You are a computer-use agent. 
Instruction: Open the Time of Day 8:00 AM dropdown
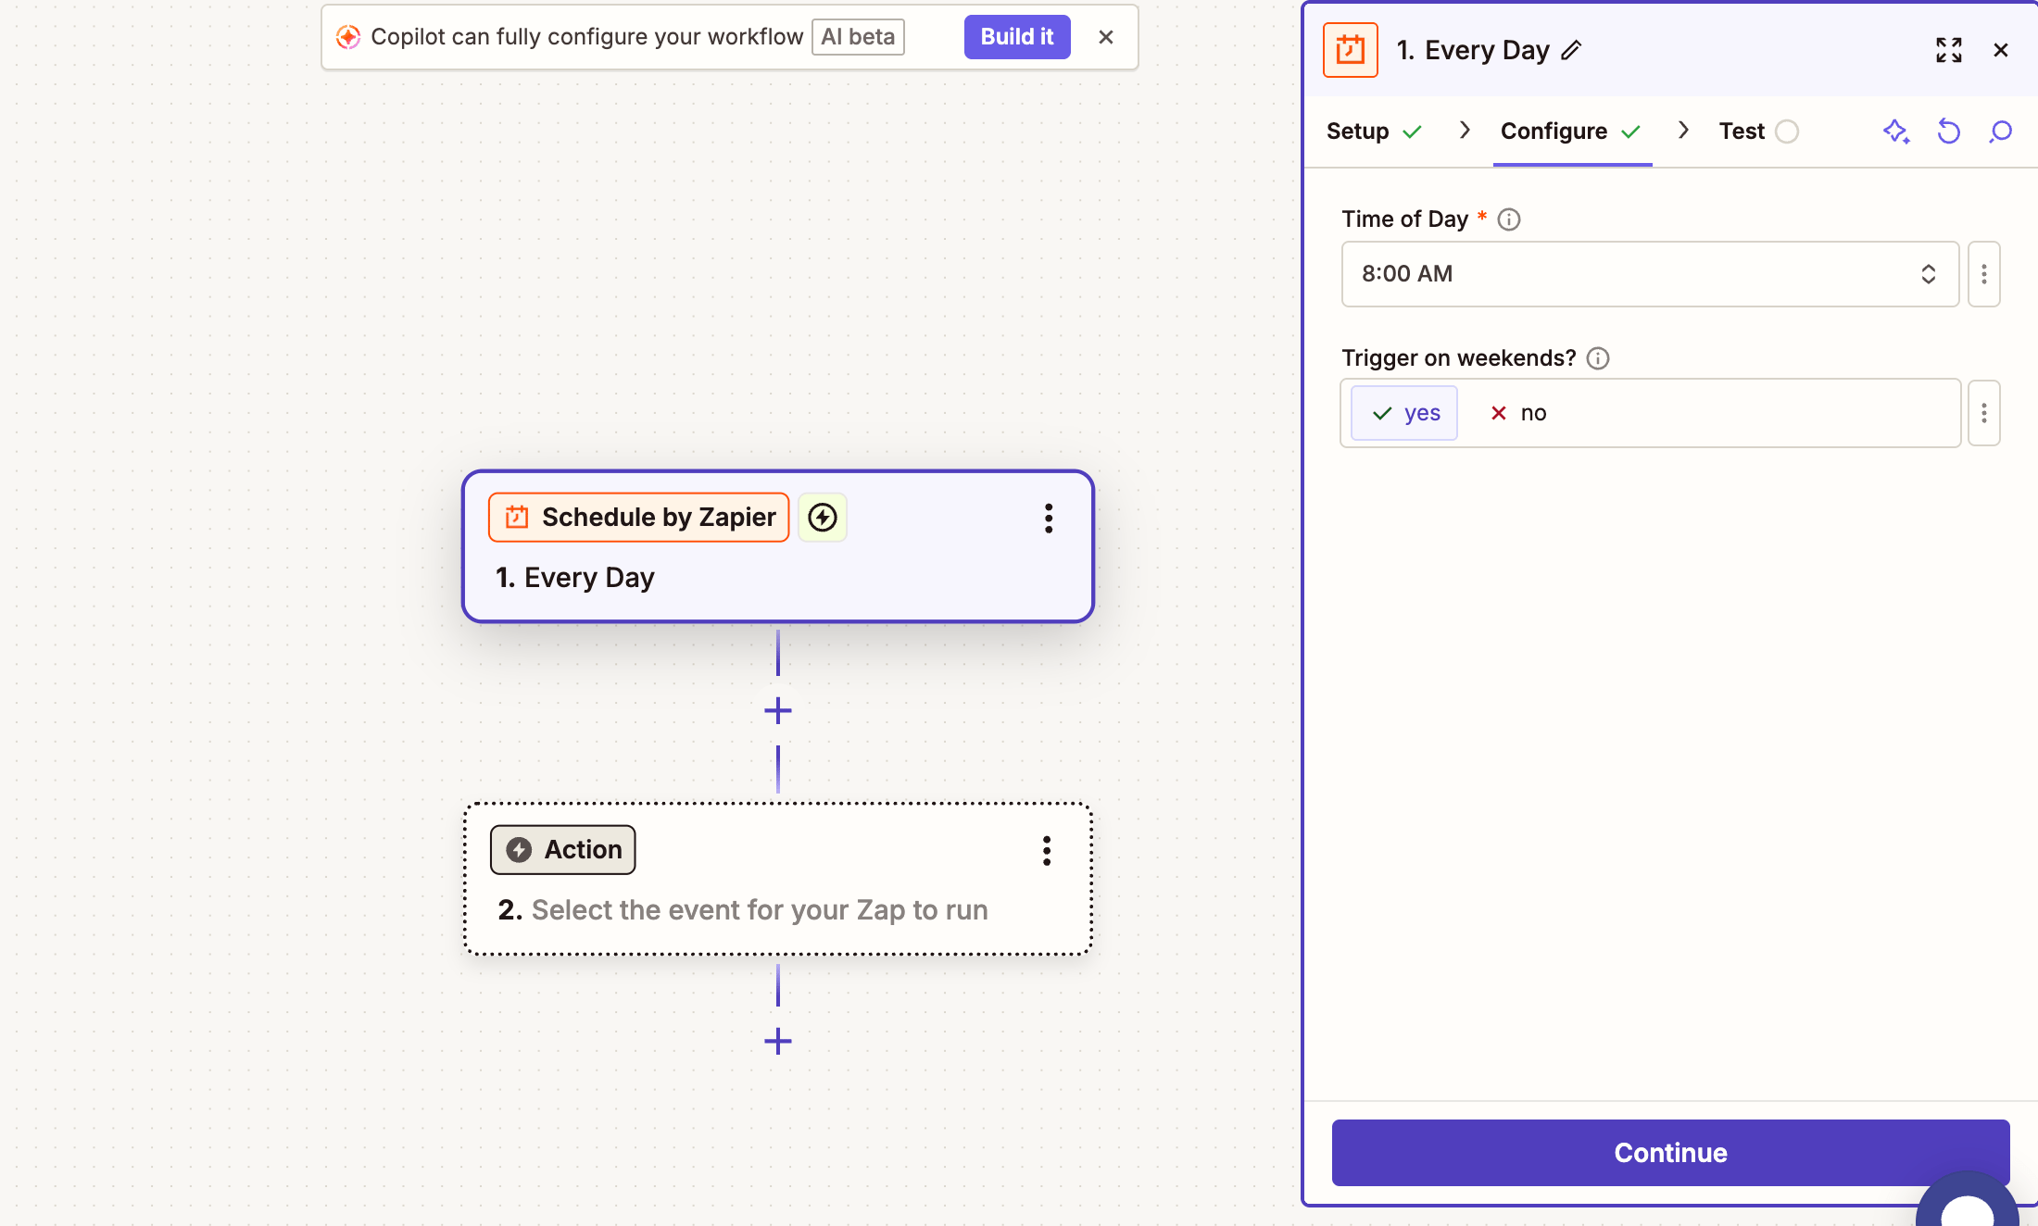1650,274
